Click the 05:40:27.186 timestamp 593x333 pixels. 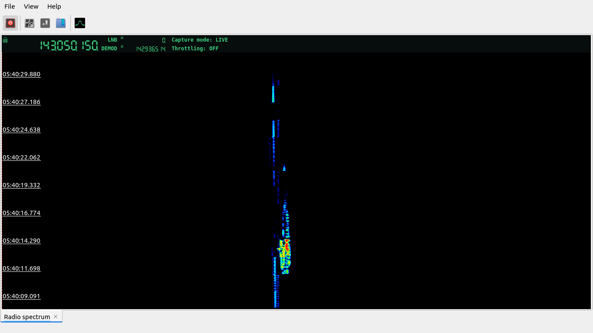(22, 102)
